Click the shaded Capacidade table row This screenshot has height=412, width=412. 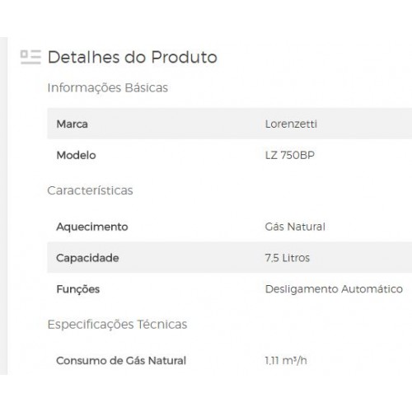tap(230, 258)
